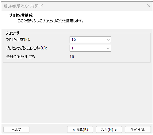Image resolution: width=153 pixels, height=135 pixels.
Task: Click the プロセッサ数(P): label
Action: pos(18,40)
